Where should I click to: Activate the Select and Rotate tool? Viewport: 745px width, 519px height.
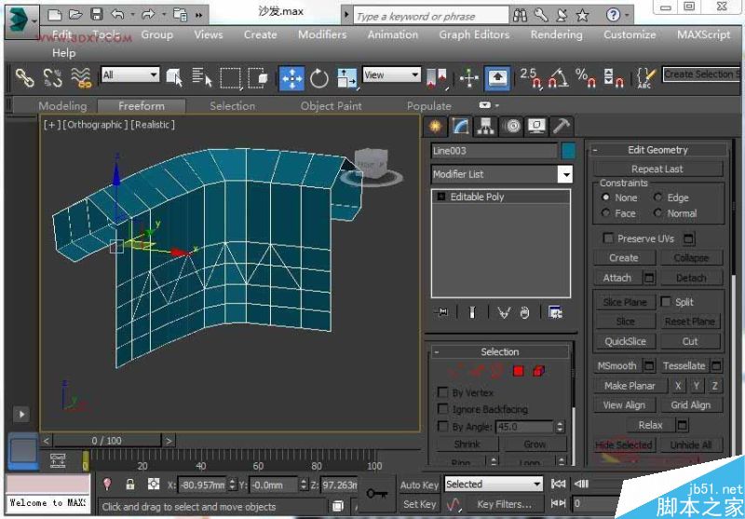coord(319,78)
